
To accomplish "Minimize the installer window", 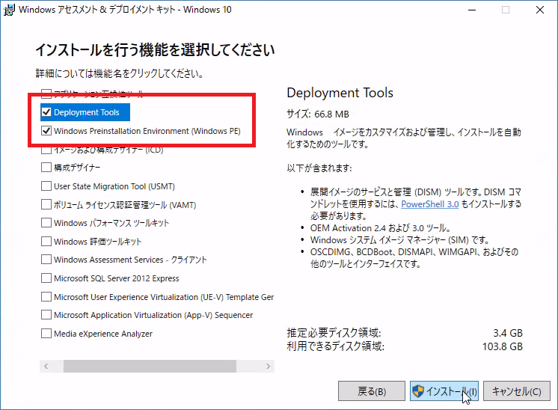I will tap(472, 10).
